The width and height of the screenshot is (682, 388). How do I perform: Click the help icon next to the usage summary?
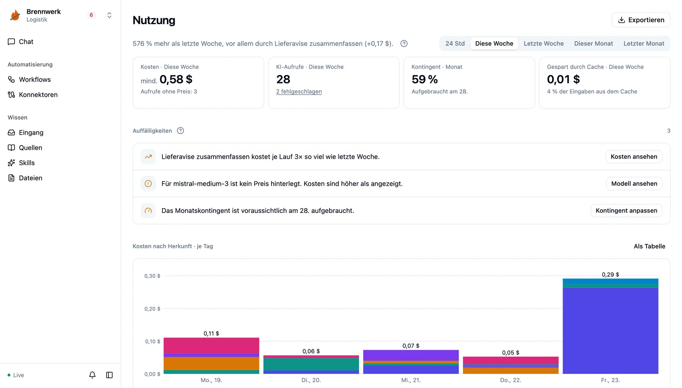pos(404,43)
